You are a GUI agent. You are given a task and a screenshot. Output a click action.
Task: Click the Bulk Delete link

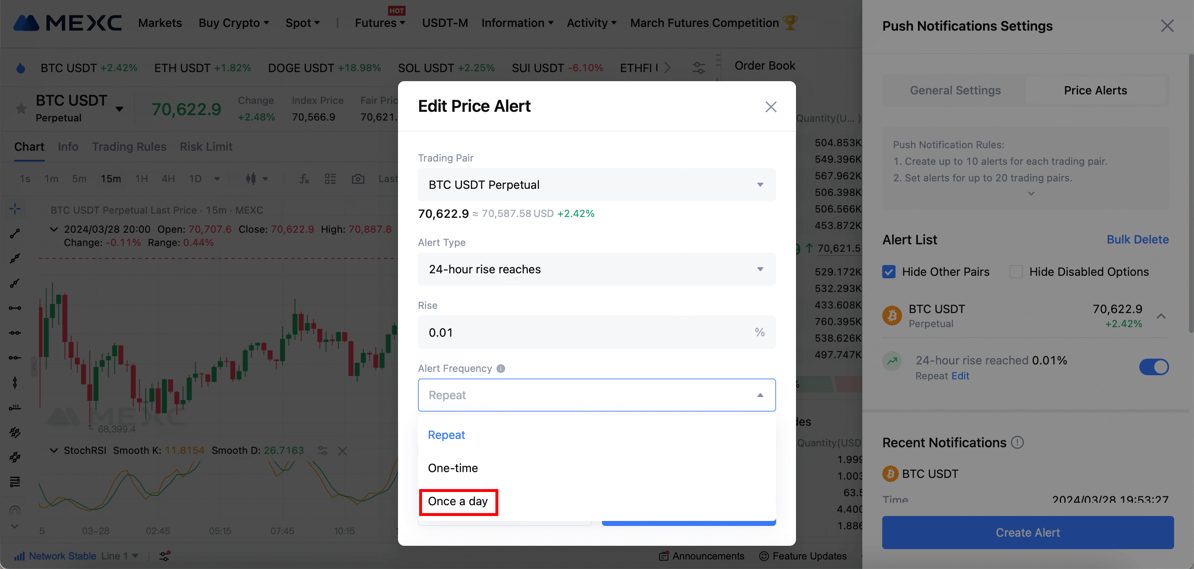[1137, 239]
